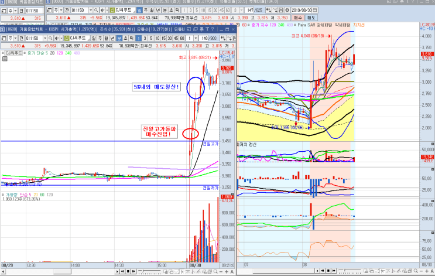Click candle count field 148 in front window
435x276 pixels.
coord(204,38)
